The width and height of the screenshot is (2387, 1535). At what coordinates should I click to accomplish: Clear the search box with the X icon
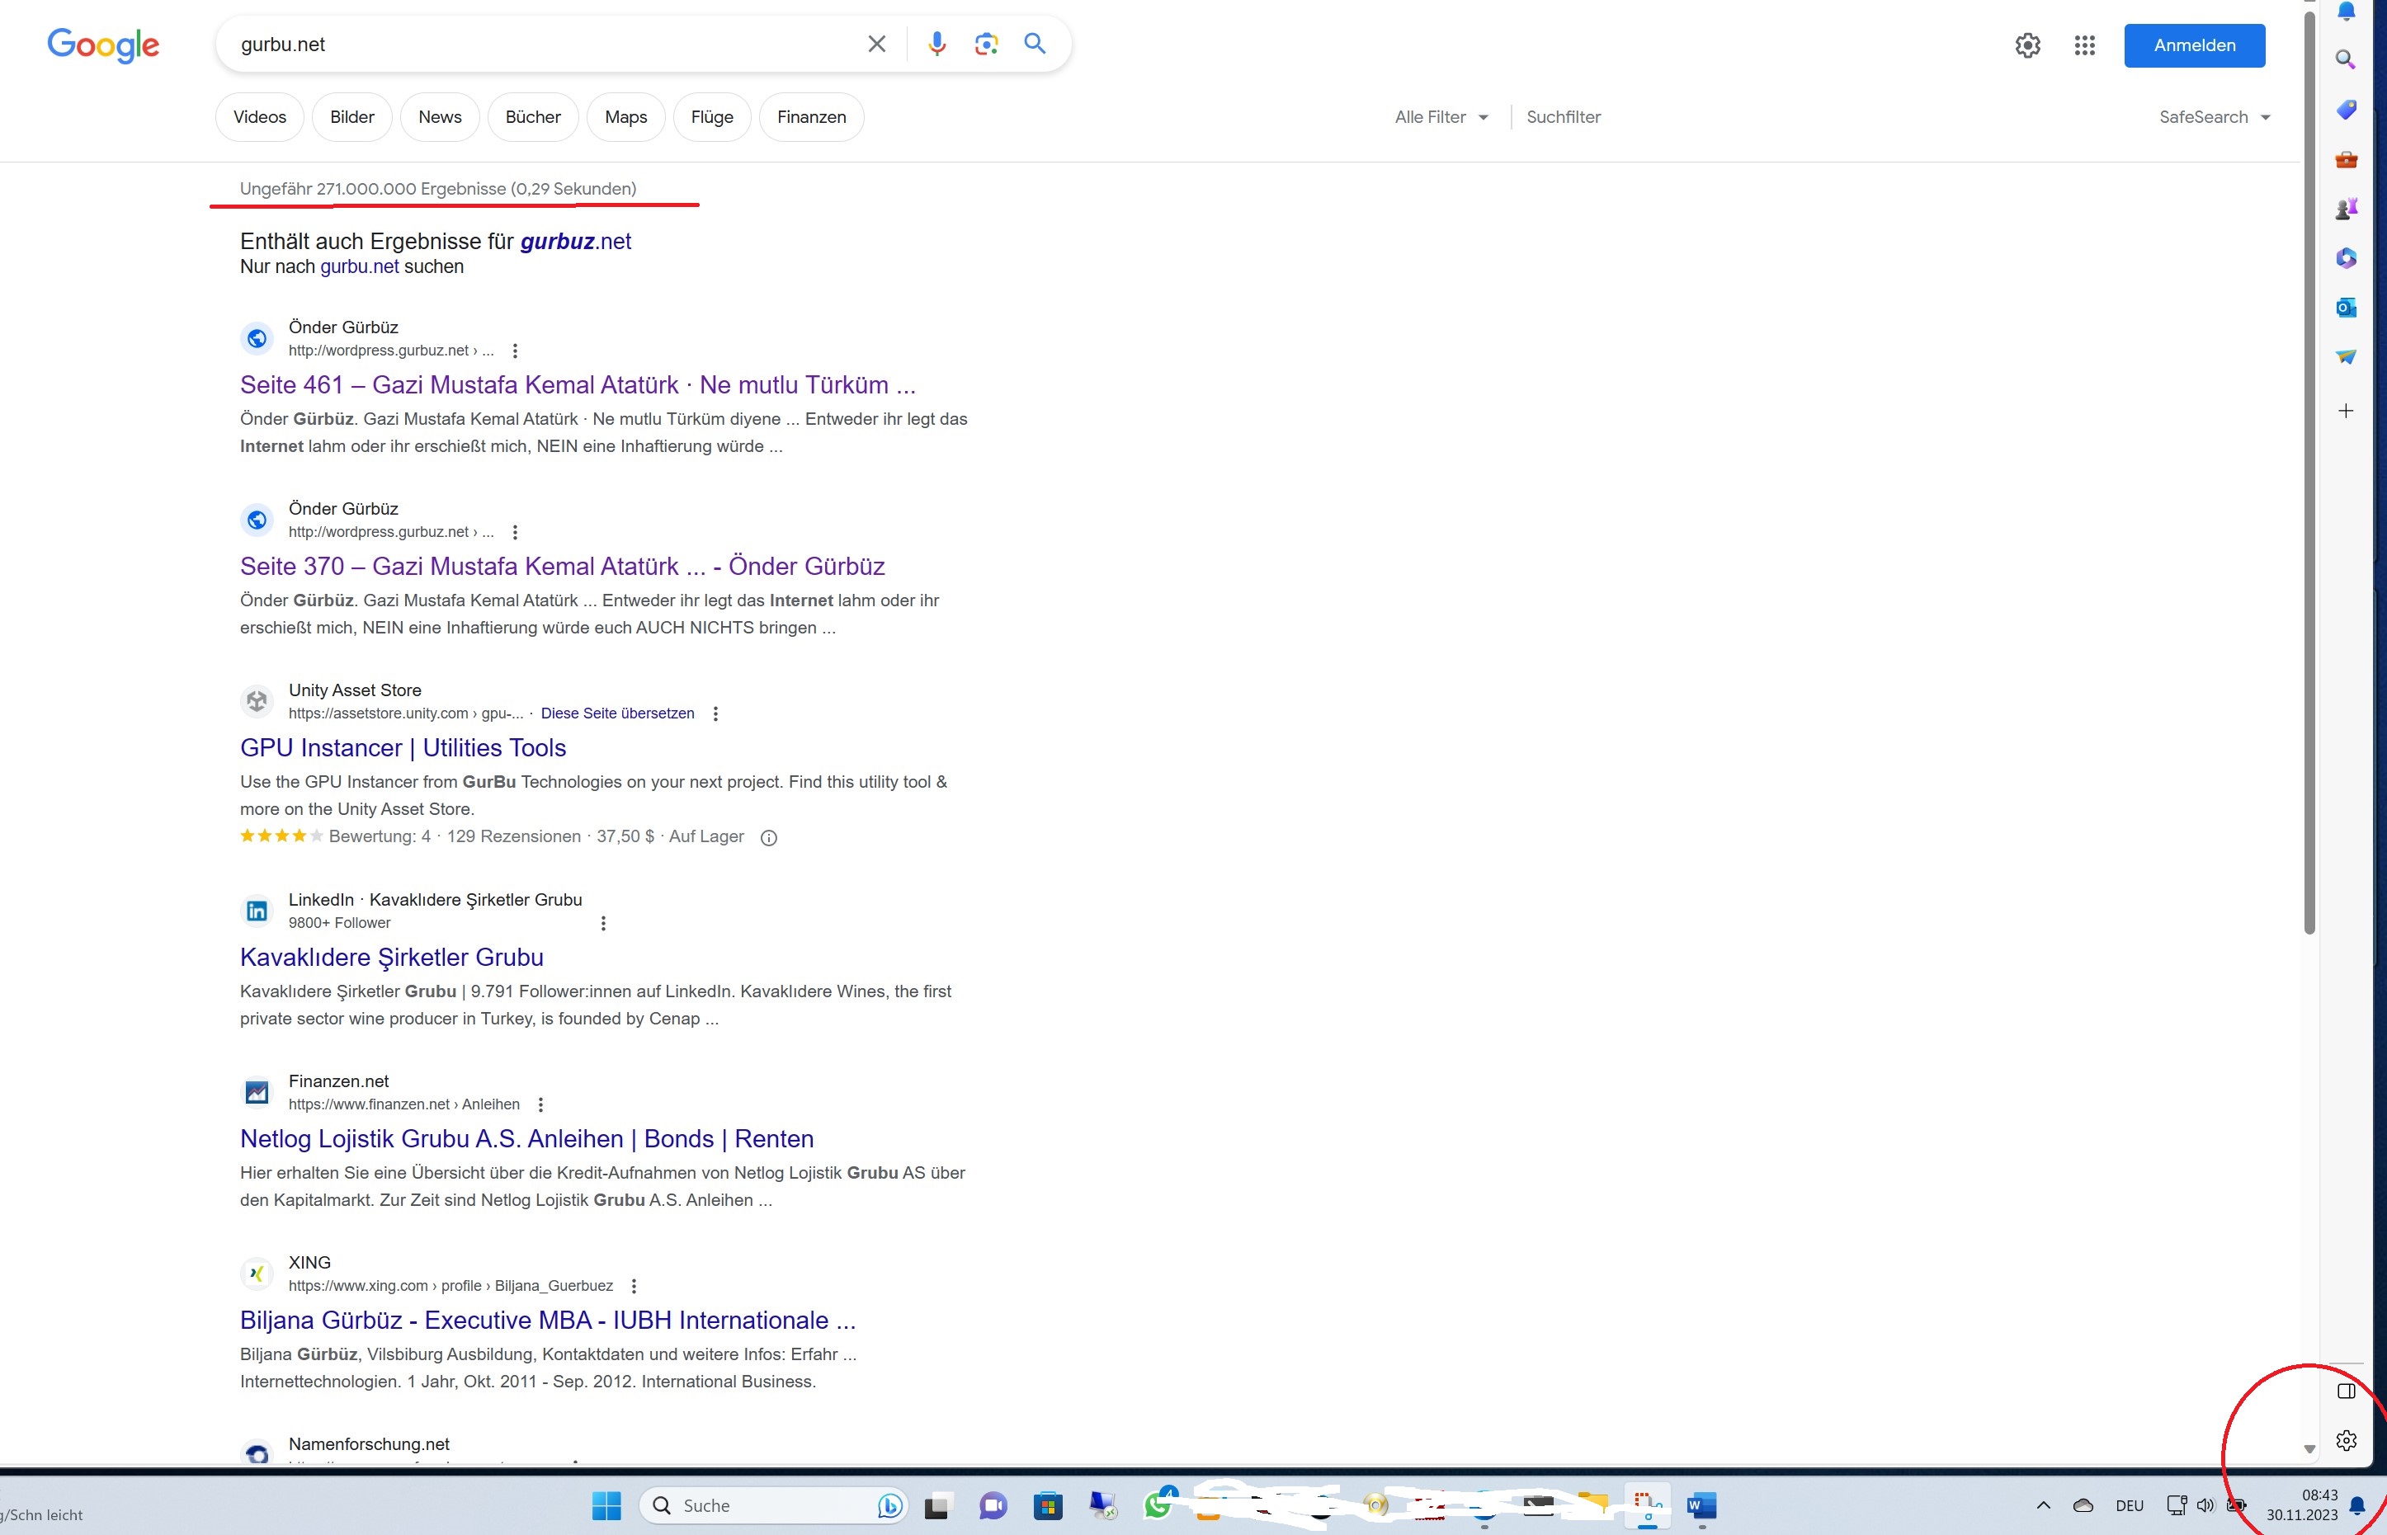[876, 44]
